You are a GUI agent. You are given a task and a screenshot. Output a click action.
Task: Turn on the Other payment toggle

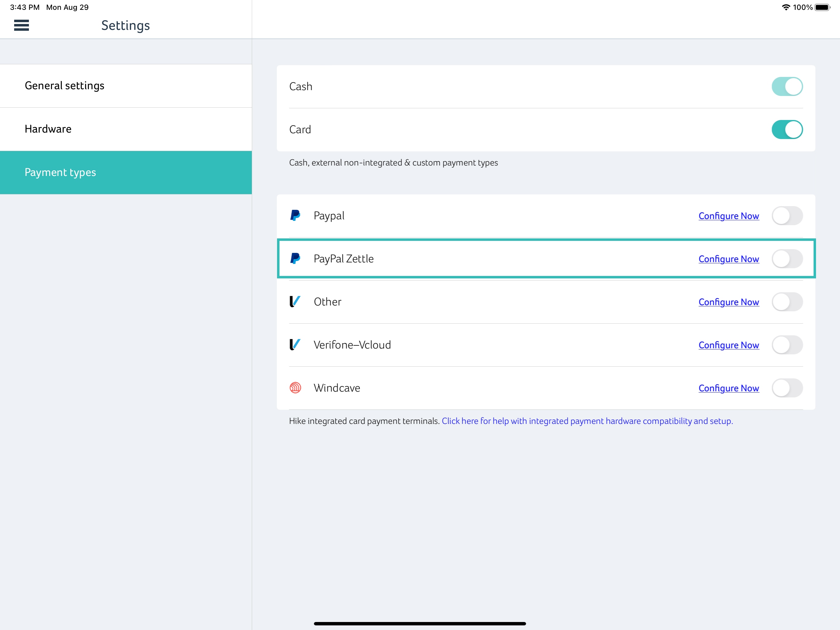tap(787, 302)
